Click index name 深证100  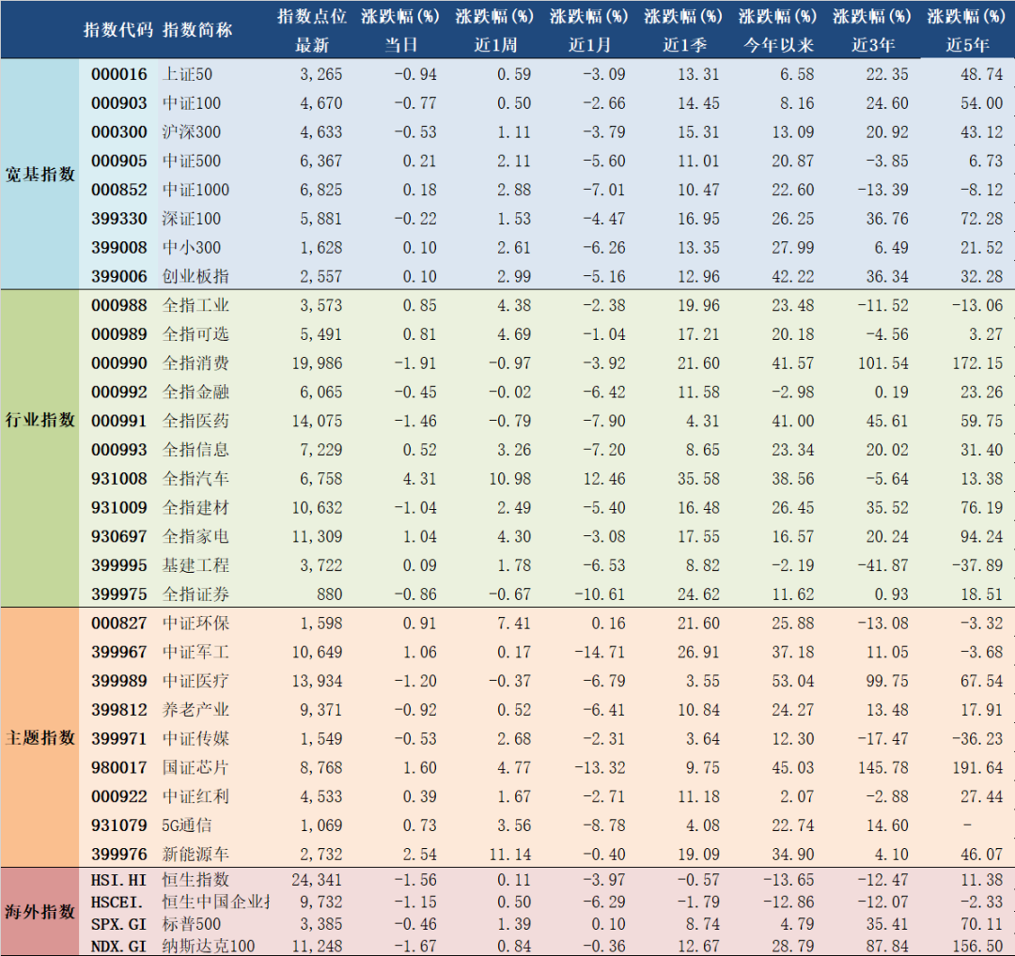[x=192, y=219]
